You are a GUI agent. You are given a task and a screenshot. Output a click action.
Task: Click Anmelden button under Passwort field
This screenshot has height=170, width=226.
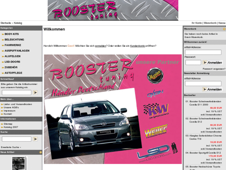click(212, 62)
